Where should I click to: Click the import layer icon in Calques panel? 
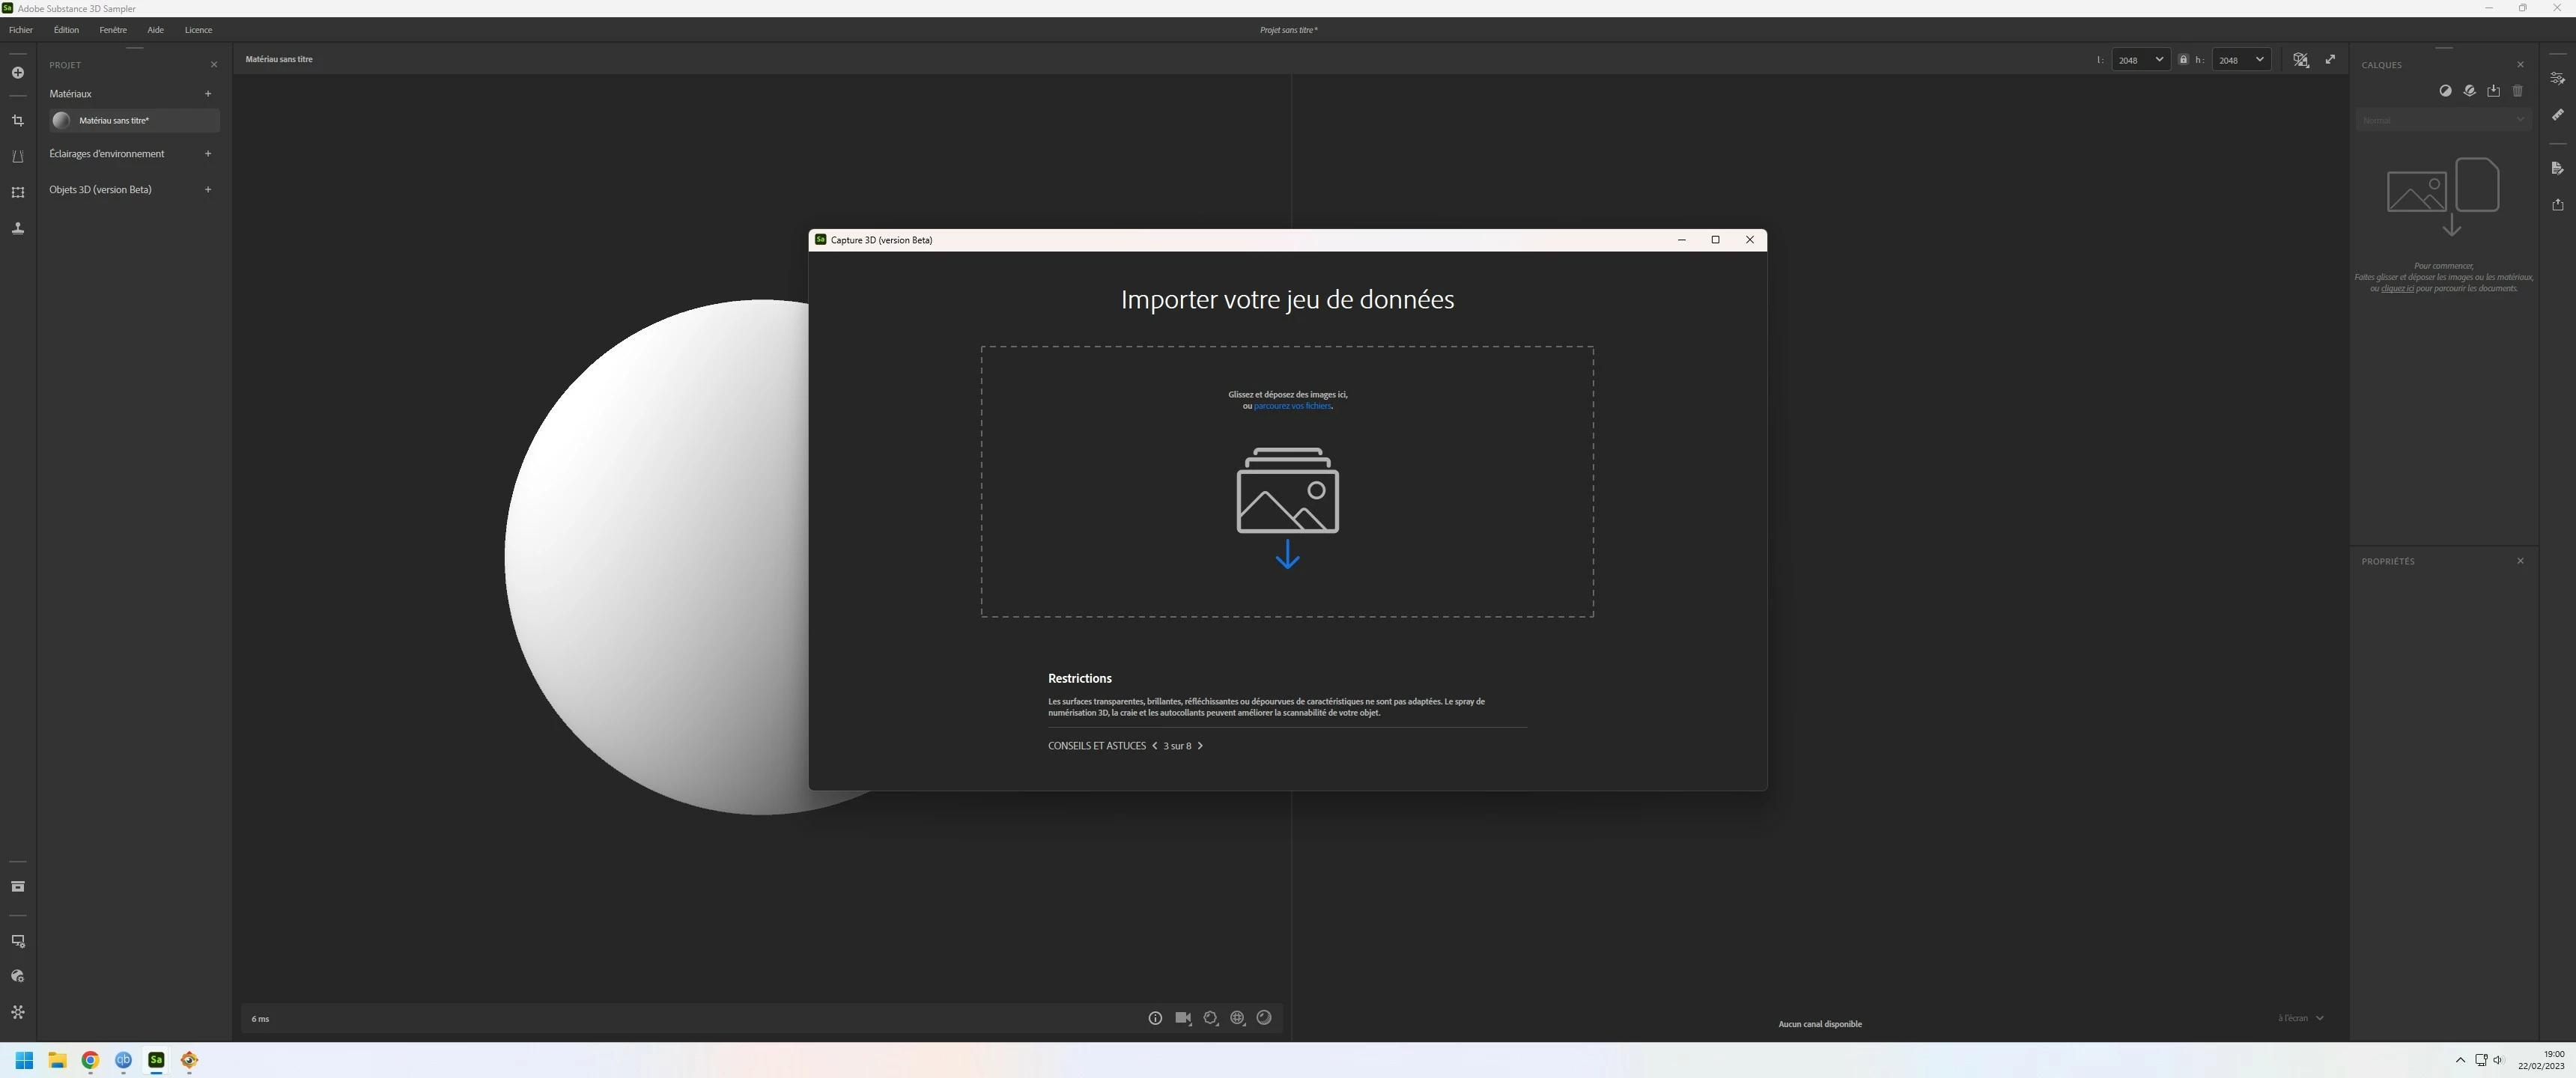point(2493,91)
